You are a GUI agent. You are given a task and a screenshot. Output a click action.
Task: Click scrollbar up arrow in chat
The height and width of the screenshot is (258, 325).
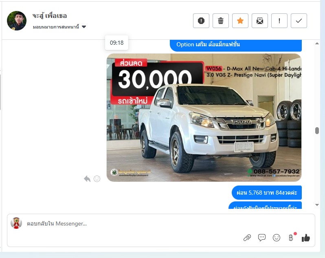[317, 43]
